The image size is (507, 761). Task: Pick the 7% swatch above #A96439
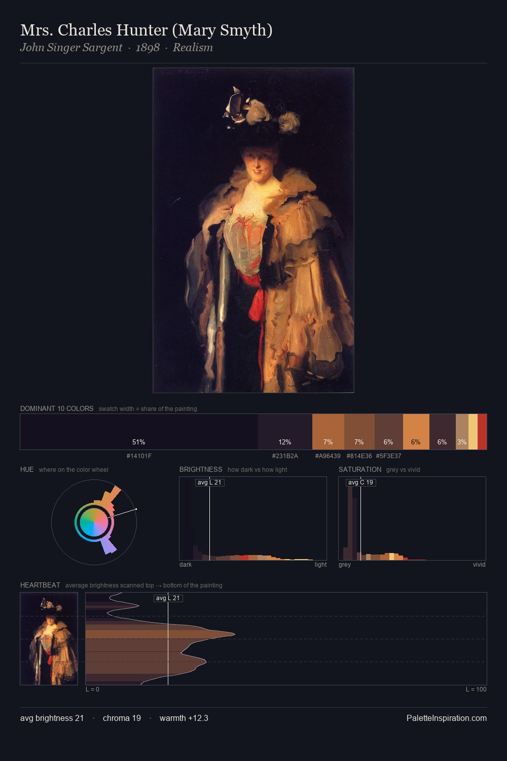click(x=328, y=432)
